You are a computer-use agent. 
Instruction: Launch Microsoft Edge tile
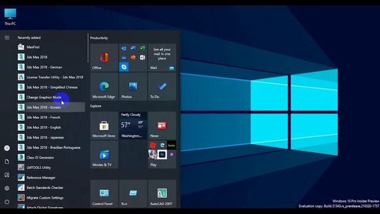pos(104,87)
